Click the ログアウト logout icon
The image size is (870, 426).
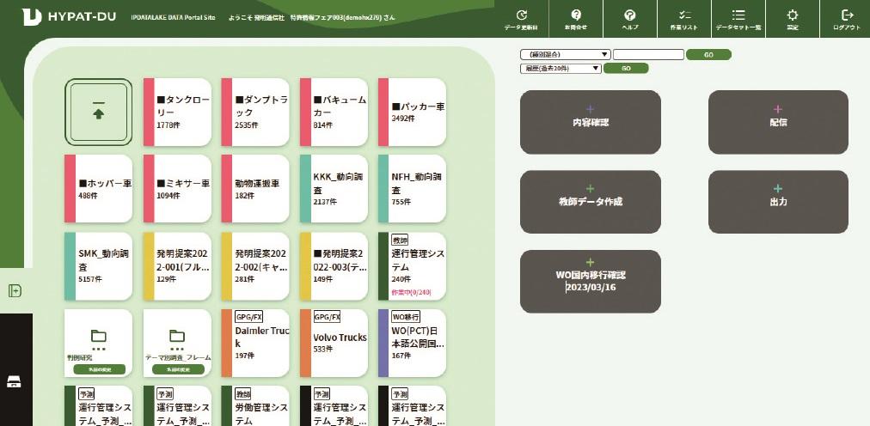848,15
